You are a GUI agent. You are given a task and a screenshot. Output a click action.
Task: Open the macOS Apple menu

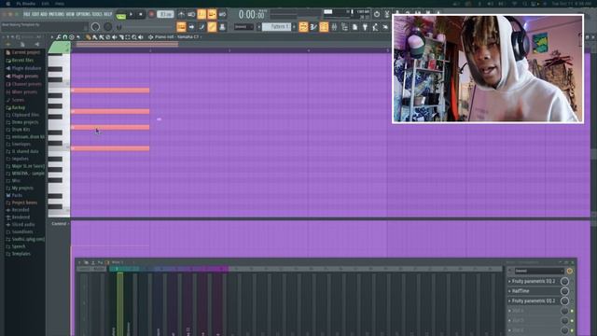[8, 4]
